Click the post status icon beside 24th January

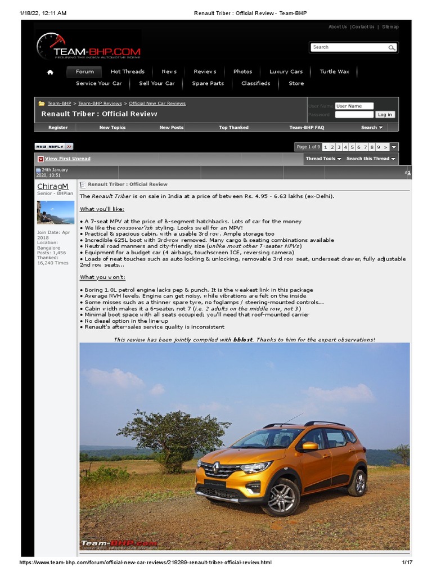(x=38, y=170)
